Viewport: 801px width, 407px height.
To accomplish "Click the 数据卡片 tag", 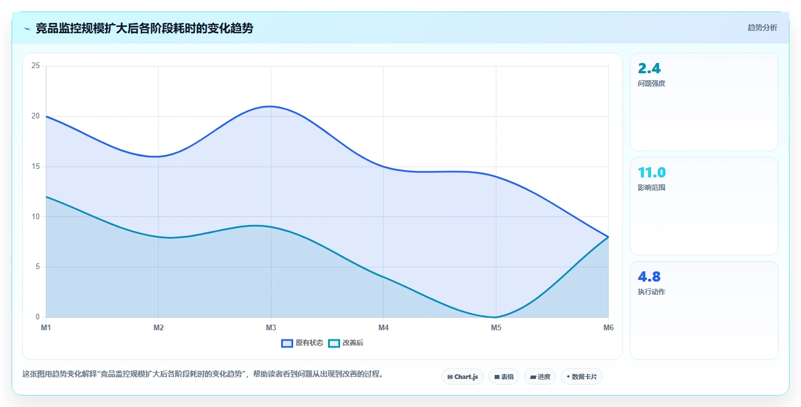I will tap(582, 377).
